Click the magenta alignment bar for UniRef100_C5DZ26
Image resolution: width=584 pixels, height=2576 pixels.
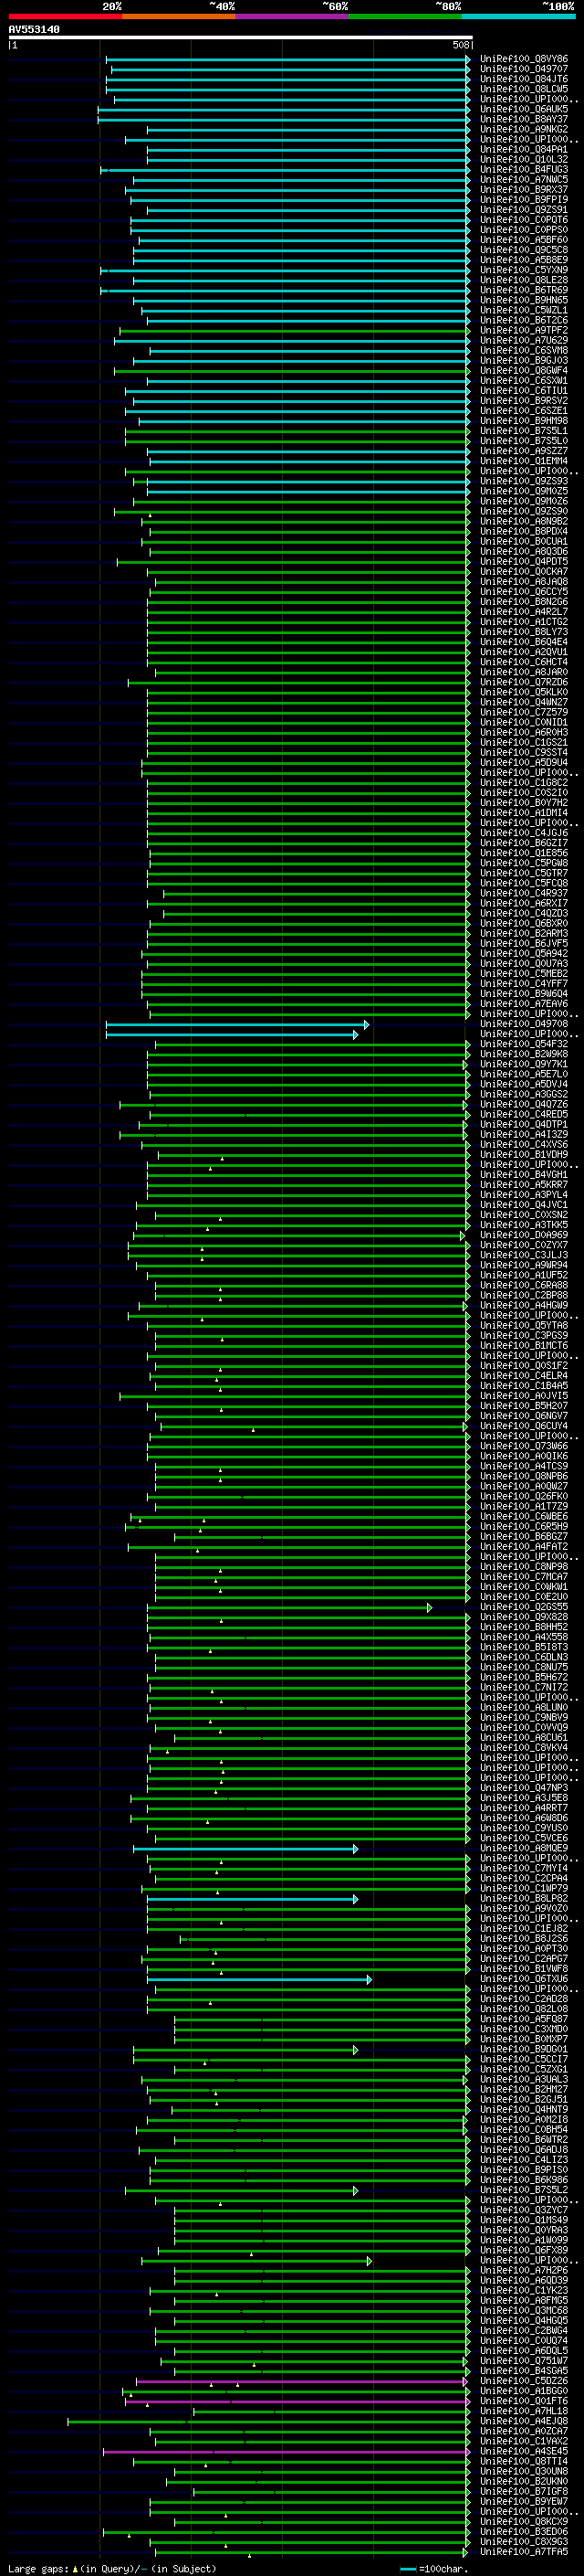pyautogui.click(x=302, y=2380)
